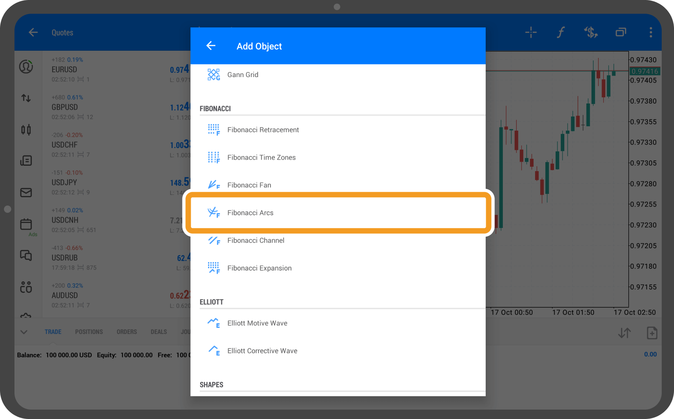The image size is (674, 419).
Task: Open the crosshair tool in toolbar
Action: [531, 33]
